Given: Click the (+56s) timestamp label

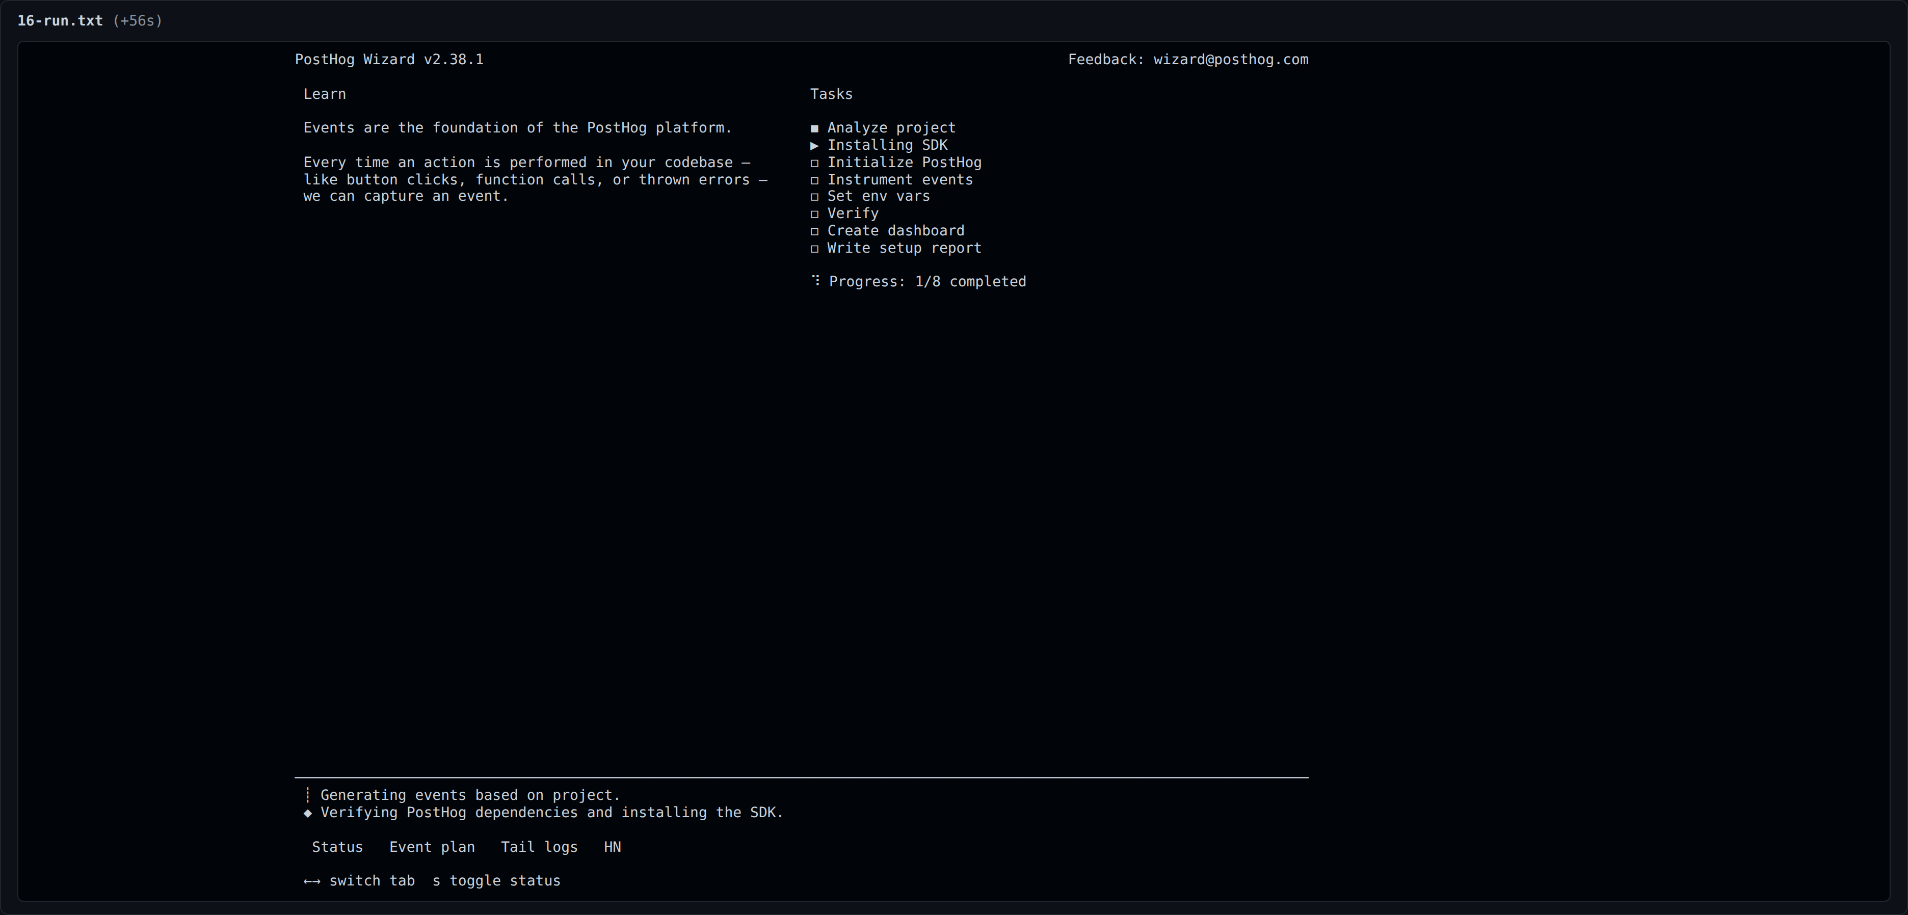Looking at the screenshot, I should click(138, 21).
